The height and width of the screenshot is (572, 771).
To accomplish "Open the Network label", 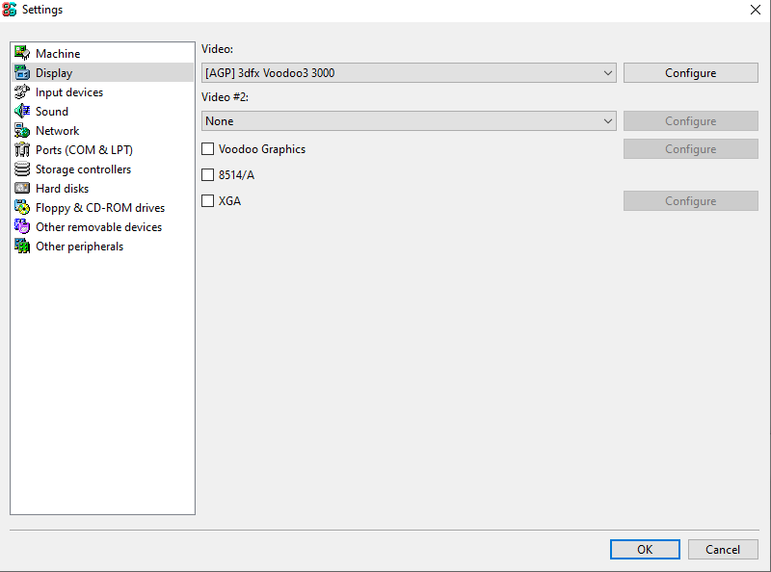I will point(58,131).
